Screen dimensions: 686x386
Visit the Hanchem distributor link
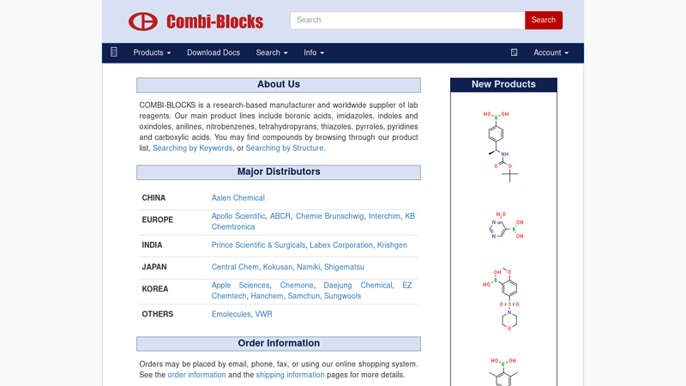(x=267, y=296)
